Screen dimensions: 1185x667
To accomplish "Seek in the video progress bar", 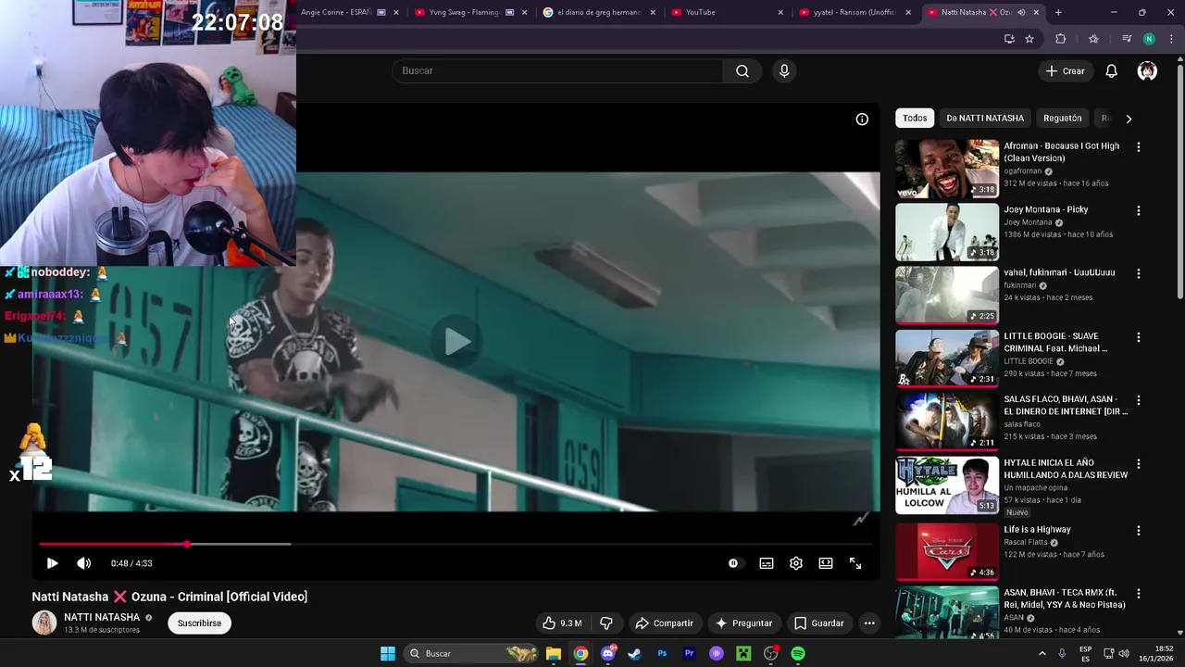I will [x=455, y=544].
